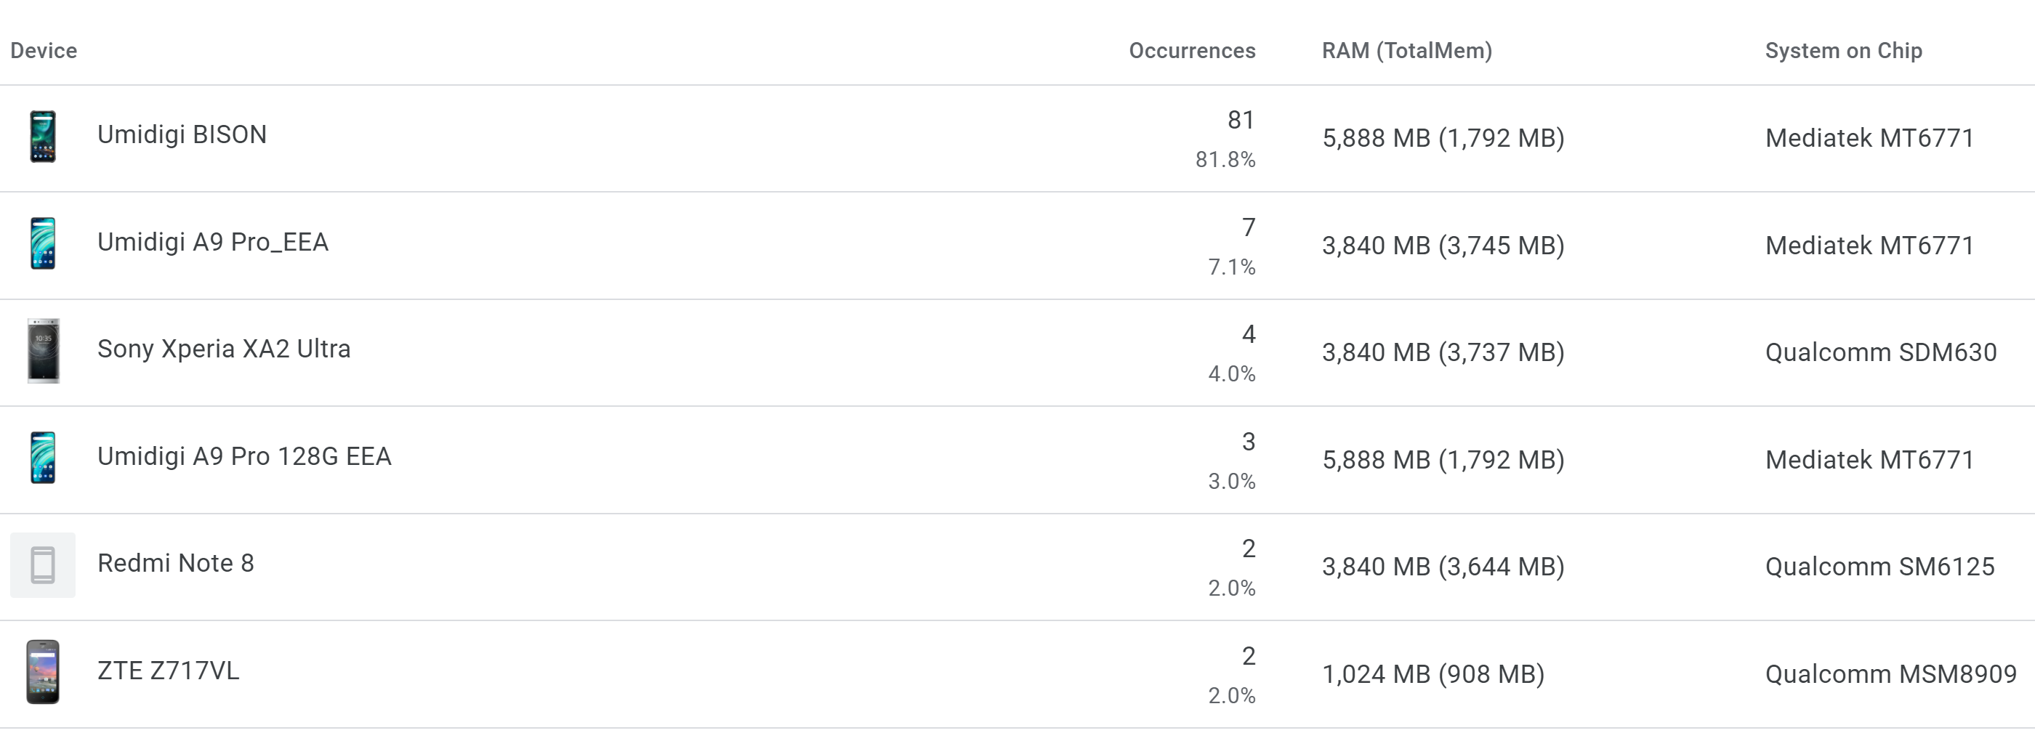Click the 81 occurrences count for BISON

coord(1241,120)
